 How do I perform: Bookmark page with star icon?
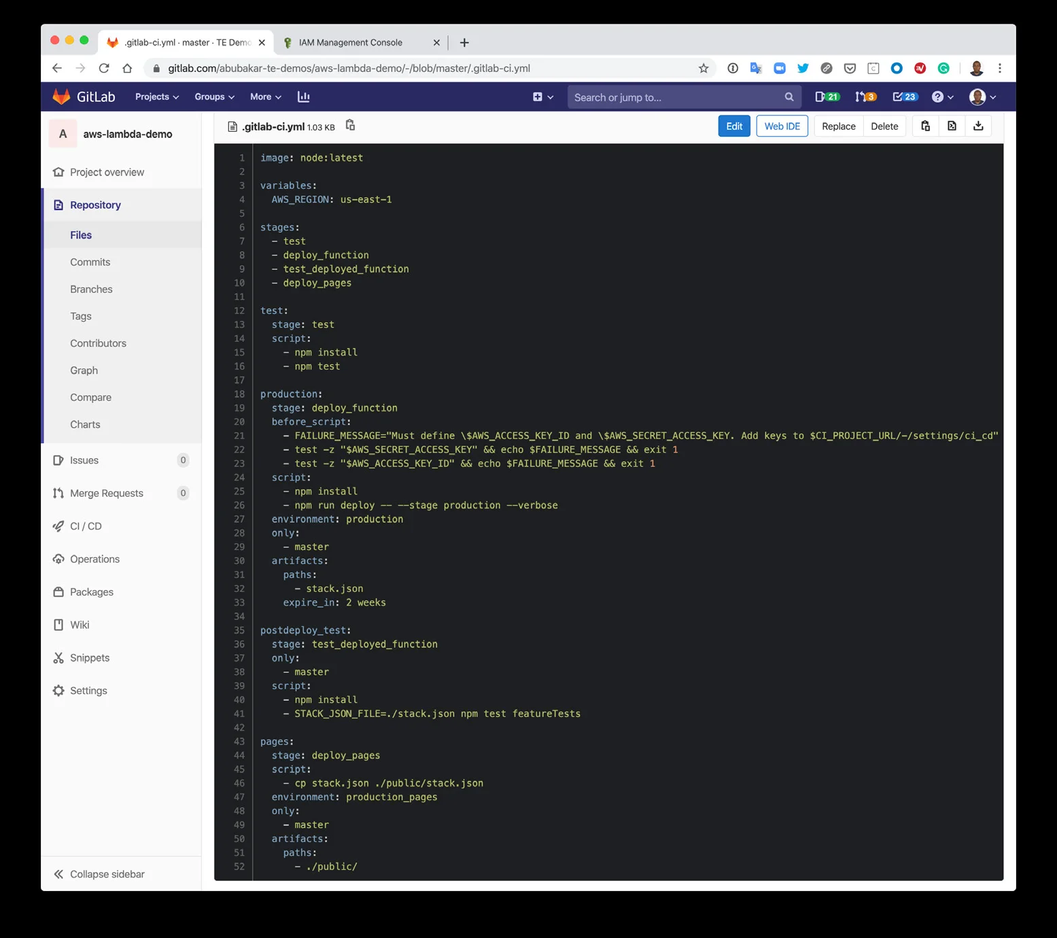click(704, 68)
